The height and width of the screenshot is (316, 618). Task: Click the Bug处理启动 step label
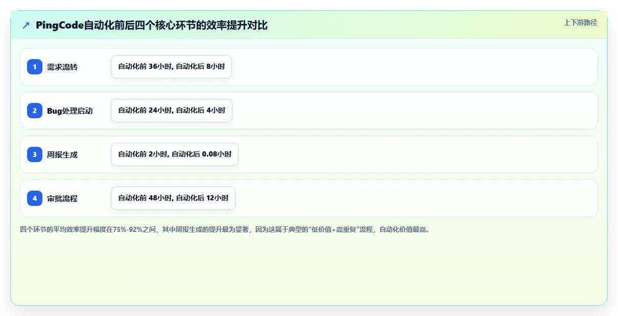tap(70, 111)
